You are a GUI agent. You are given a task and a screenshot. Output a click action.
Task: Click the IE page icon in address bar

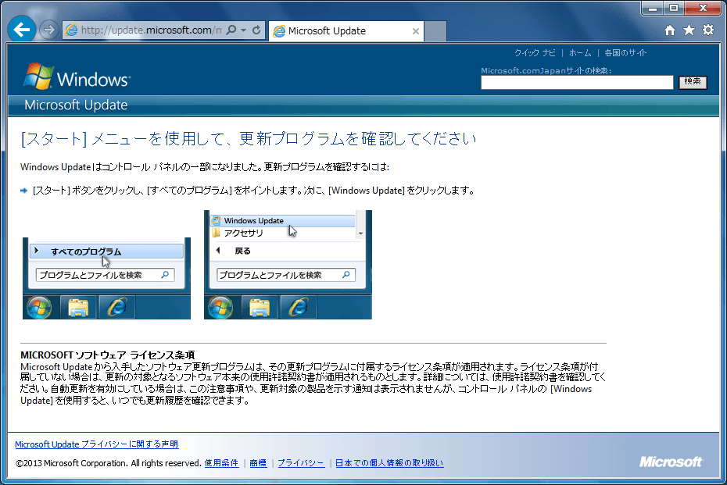coord(71,30)
